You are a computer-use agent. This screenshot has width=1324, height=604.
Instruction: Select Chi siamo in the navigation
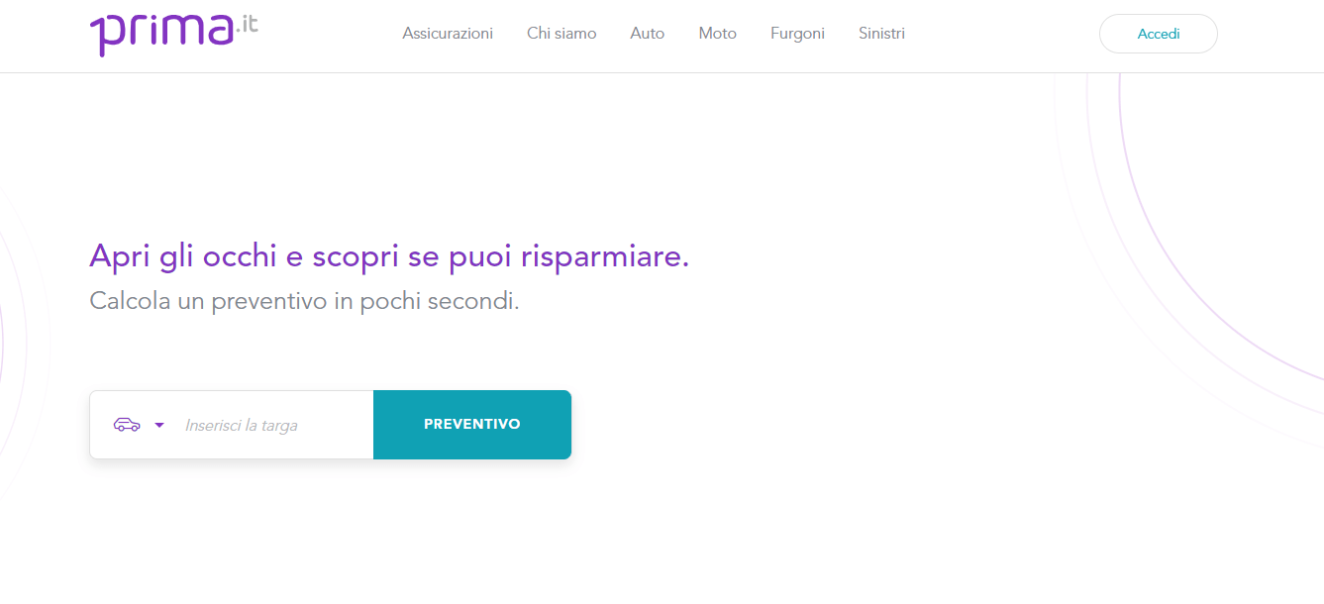coord(561,33)
